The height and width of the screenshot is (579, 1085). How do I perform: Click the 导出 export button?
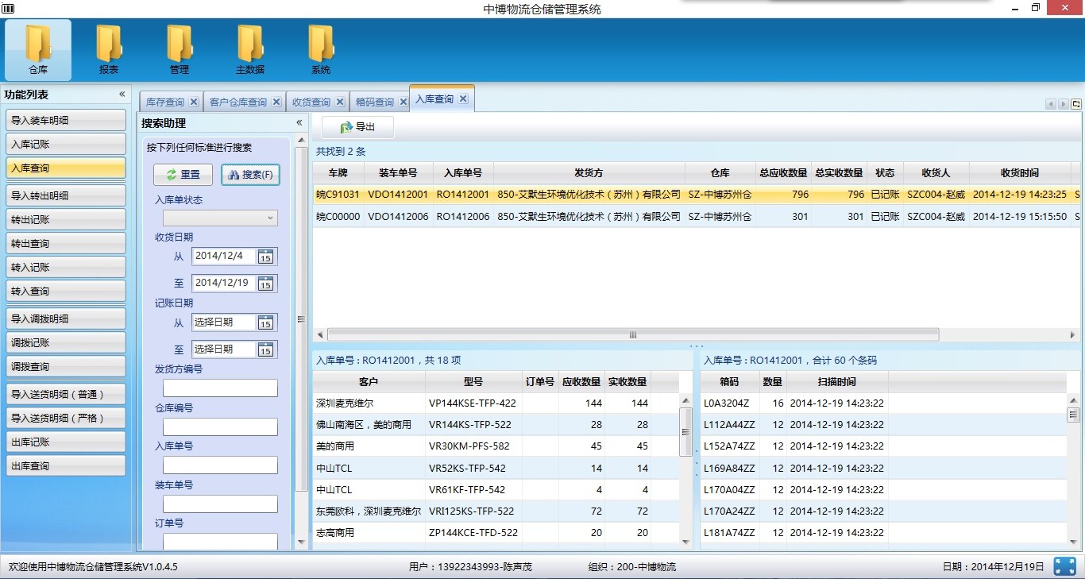pos(357,127)
